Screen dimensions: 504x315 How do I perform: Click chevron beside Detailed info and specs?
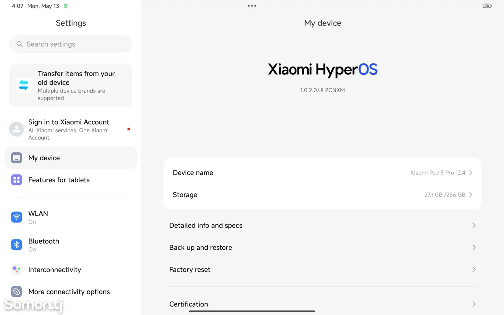[474, 226]
